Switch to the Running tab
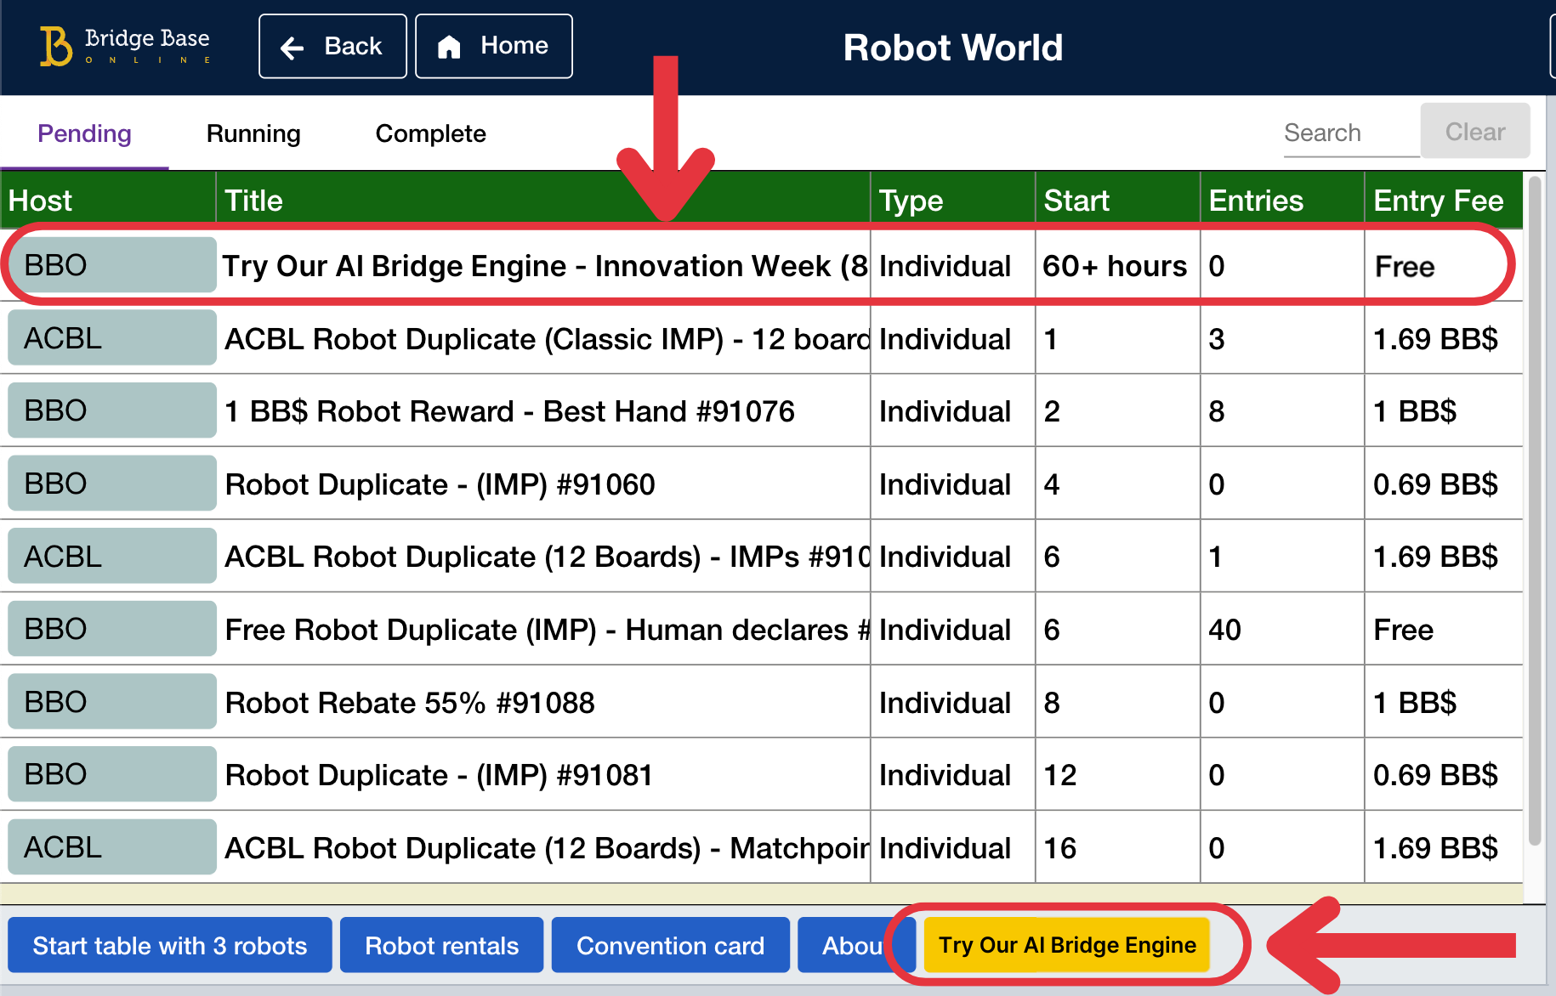Screen dimensions: 1556x996 [x=252, y=133]
